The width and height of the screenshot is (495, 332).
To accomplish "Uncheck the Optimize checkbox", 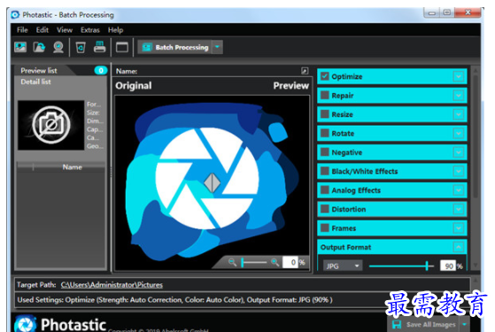I will tap(324, 76).
